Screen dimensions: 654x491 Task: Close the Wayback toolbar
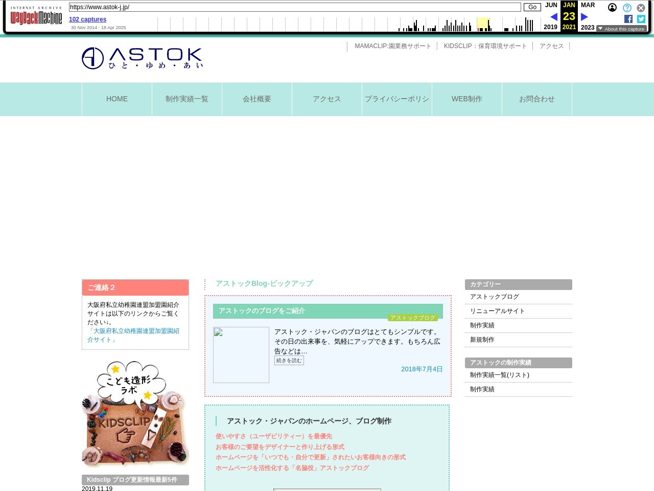coord(641,8)
